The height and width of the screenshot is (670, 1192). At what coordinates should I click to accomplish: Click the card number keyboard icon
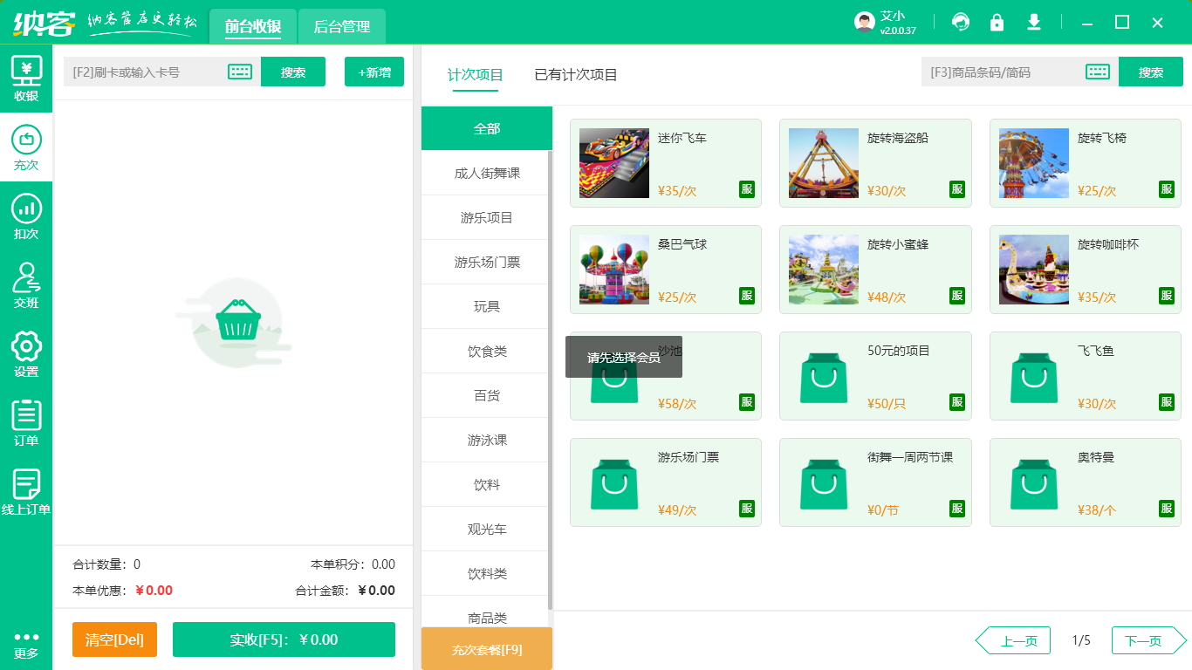240,72
